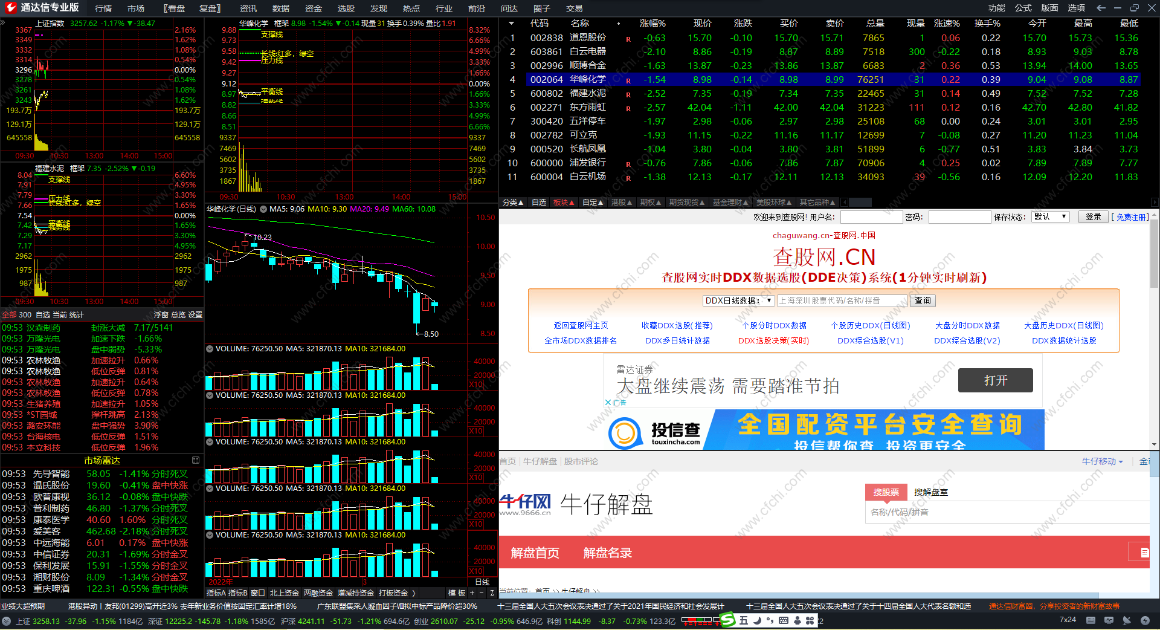Open the DDX选股决策(实时) link
The image size is (1160, 630).
pyautogui.click(x=773, y=341)
